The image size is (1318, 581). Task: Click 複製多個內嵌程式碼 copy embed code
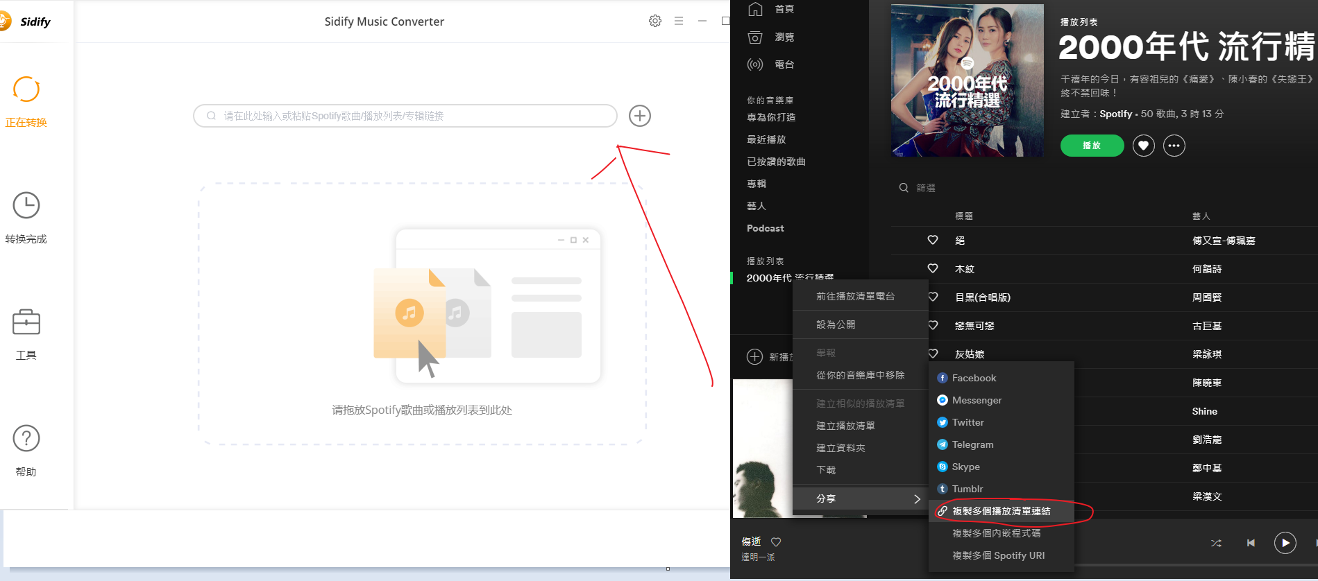coord(1002,533)
